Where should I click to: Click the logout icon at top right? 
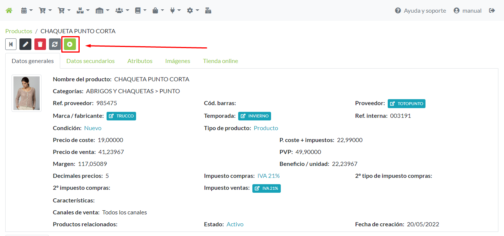492,10
